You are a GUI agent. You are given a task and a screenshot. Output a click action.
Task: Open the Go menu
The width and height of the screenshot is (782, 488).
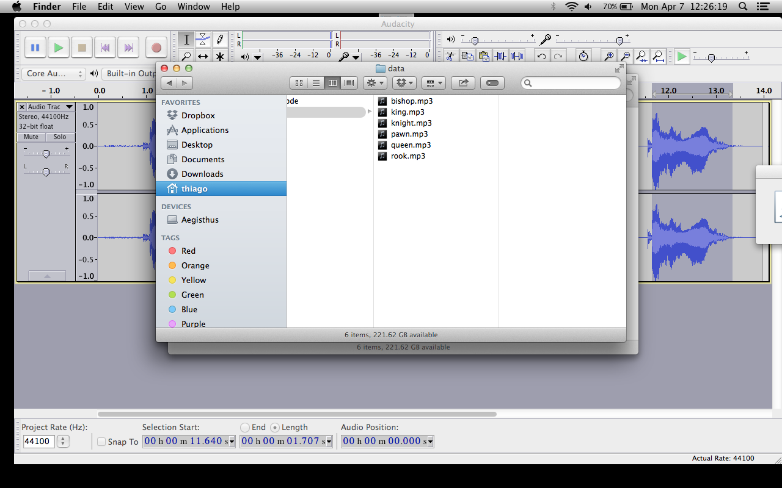(x=161, y=7)
